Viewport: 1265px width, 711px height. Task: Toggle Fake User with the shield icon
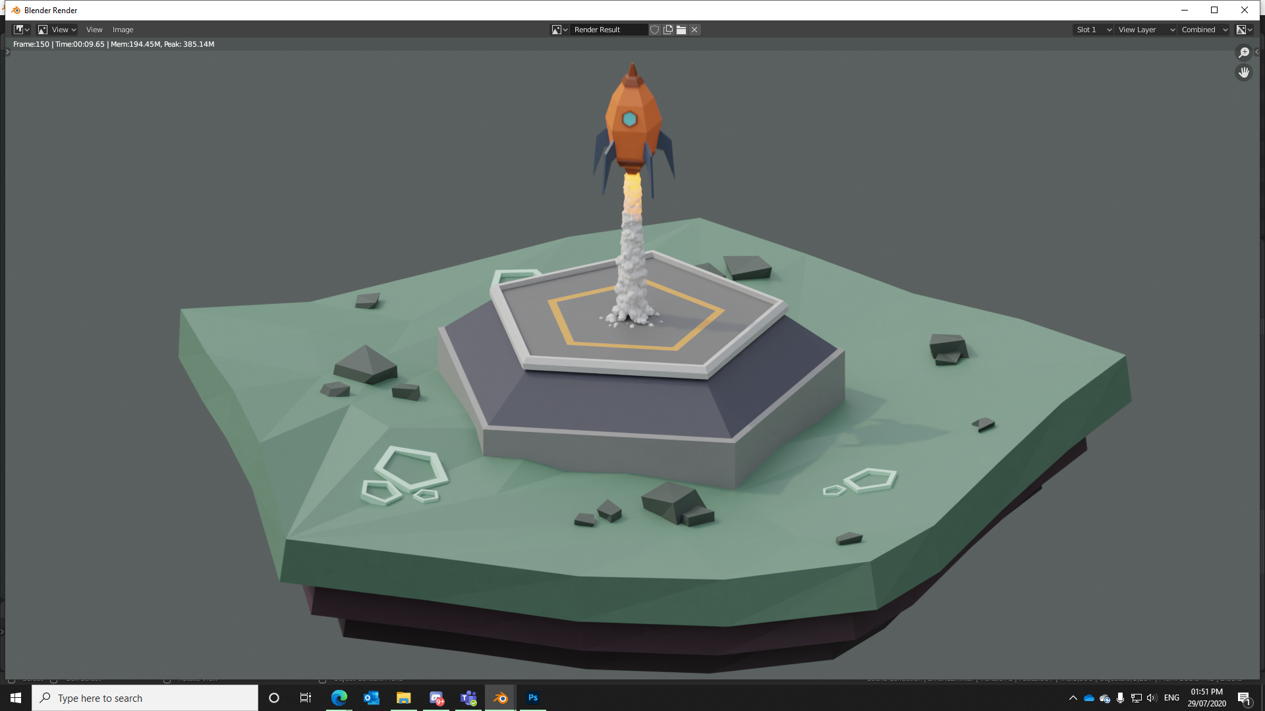pyautogui.click(x=654, y=30)
